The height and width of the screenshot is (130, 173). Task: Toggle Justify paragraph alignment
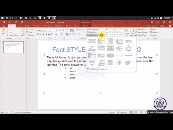click(x=75, y=34)
